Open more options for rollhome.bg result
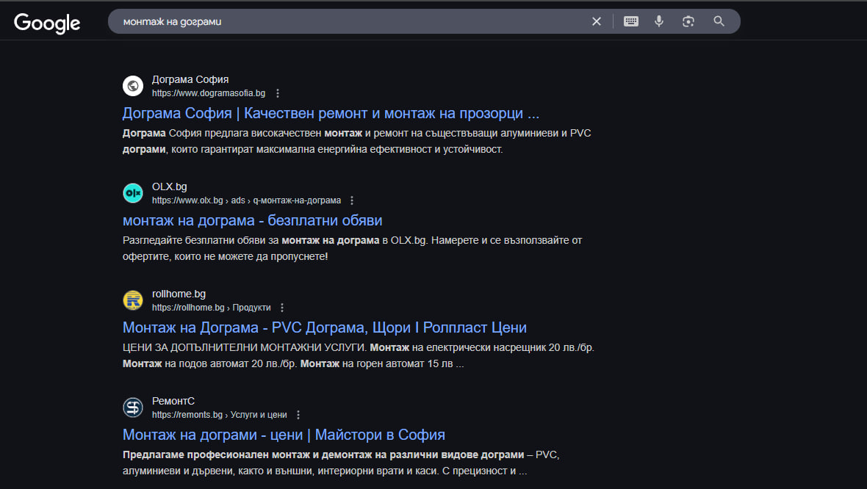This screenshot has height=489, width=867. [282, 308]
